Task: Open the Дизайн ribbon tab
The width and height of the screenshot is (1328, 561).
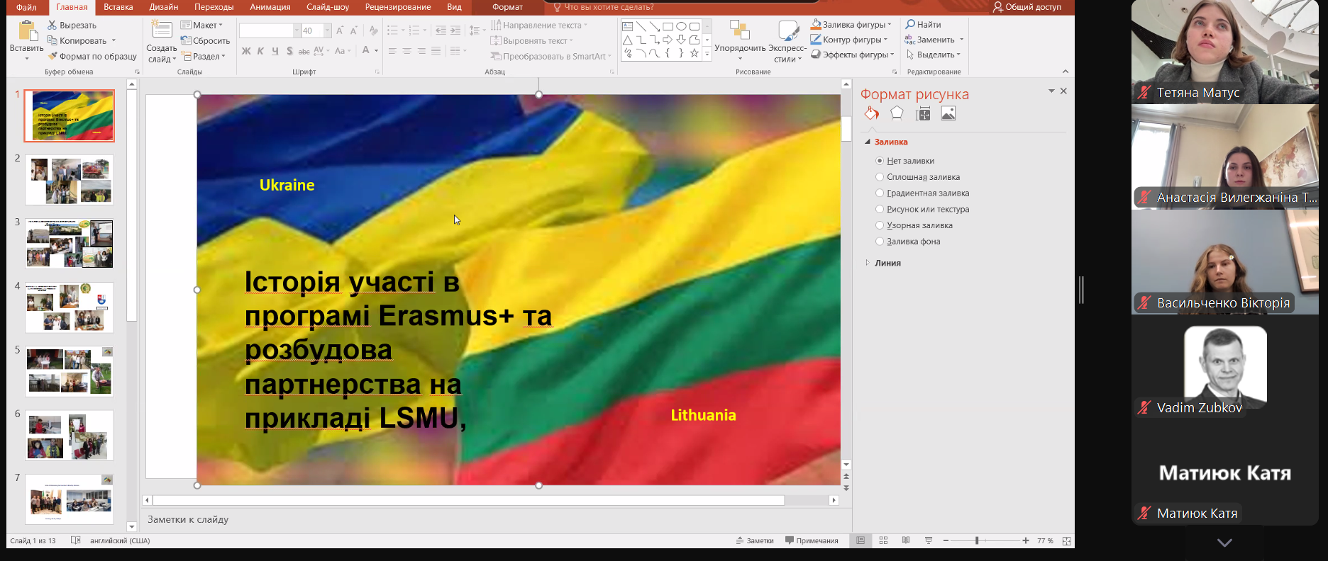Action: (164, 7)
